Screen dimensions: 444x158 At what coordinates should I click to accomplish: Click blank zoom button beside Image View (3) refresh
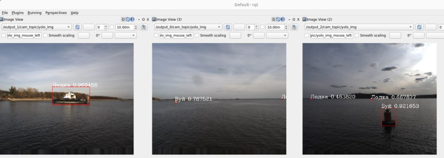pos(239,27)
